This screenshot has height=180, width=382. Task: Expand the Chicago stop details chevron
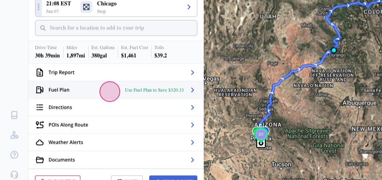[x=189, y=7]
